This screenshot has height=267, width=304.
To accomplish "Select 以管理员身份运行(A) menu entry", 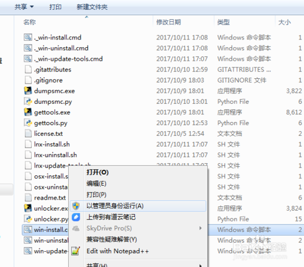I will coord(138,206).
